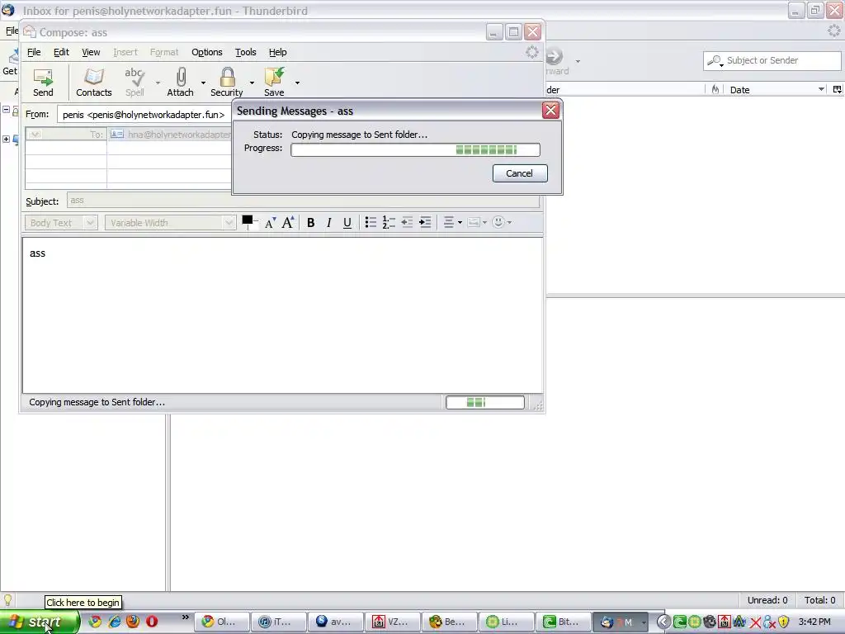Close the Sending Messages dialog
Image resolution: width=845 pixels, height=634 pixels.
550,111
